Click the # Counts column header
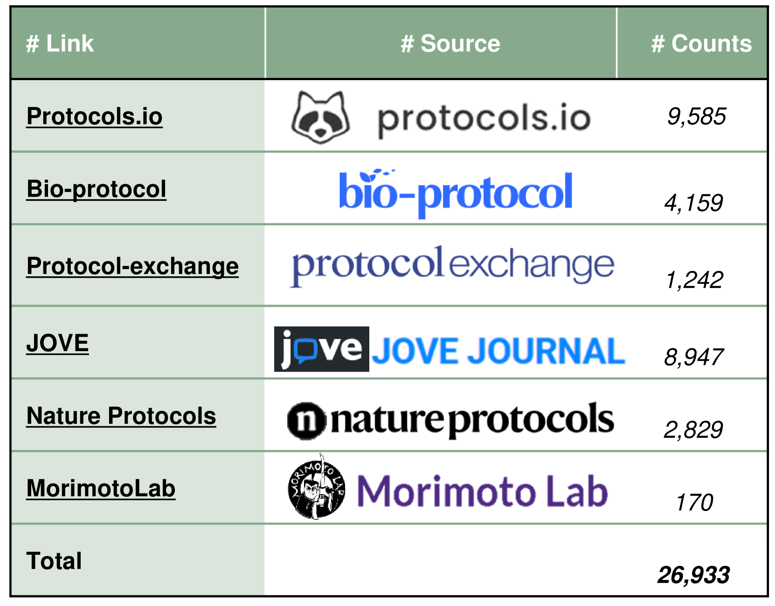The height and width of the screenshot is (606, 775). pos(701,44)
